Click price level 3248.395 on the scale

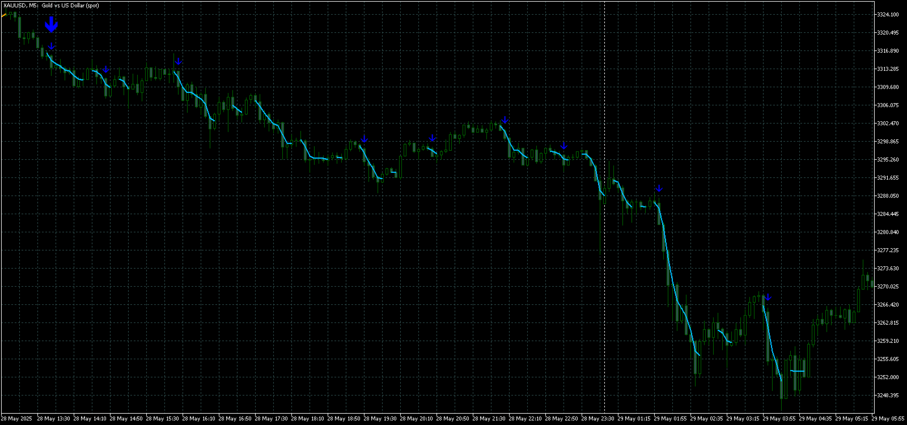point(888,396)
